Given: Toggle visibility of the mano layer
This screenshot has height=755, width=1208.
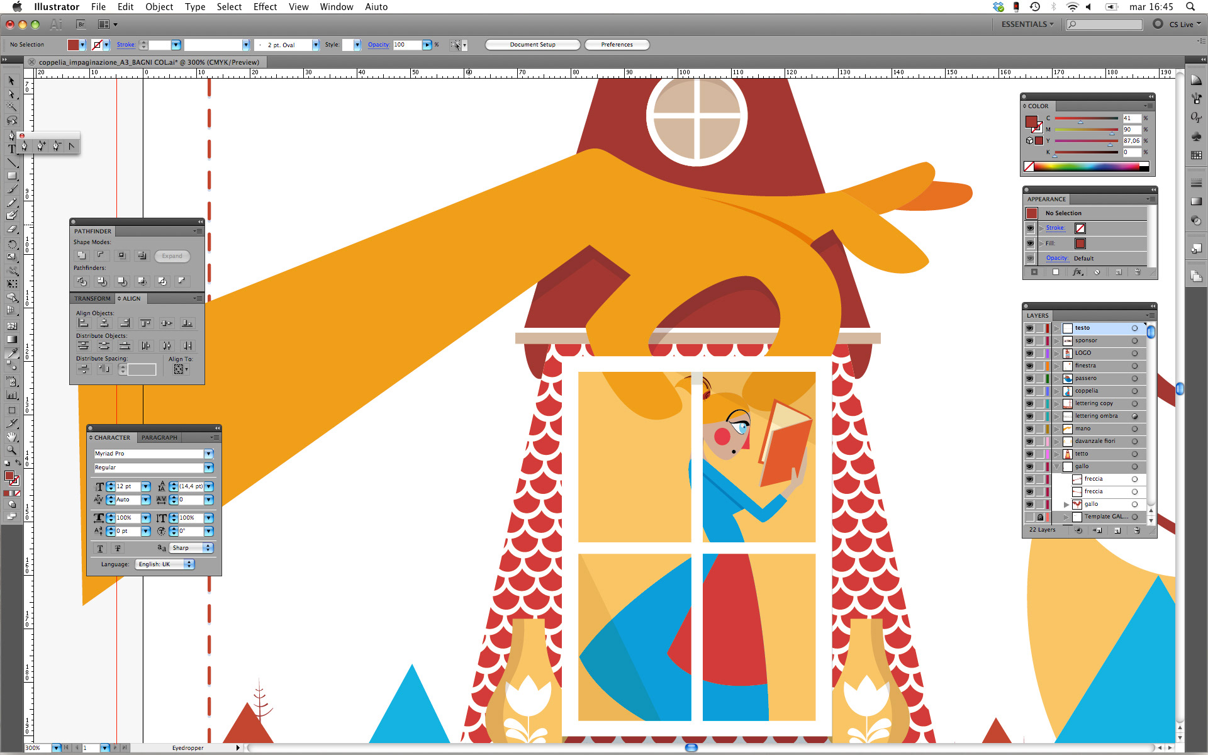Looking at the screenshot, I should [1029, 428].
